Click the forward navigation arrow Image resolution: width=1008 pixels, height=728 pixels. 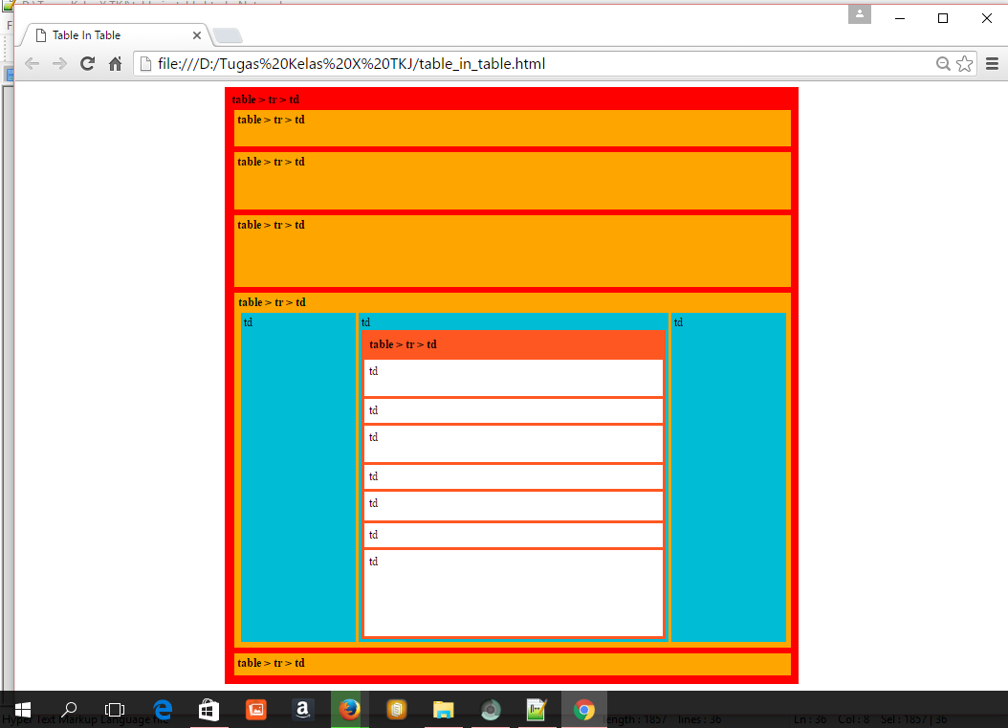point(59,63)
